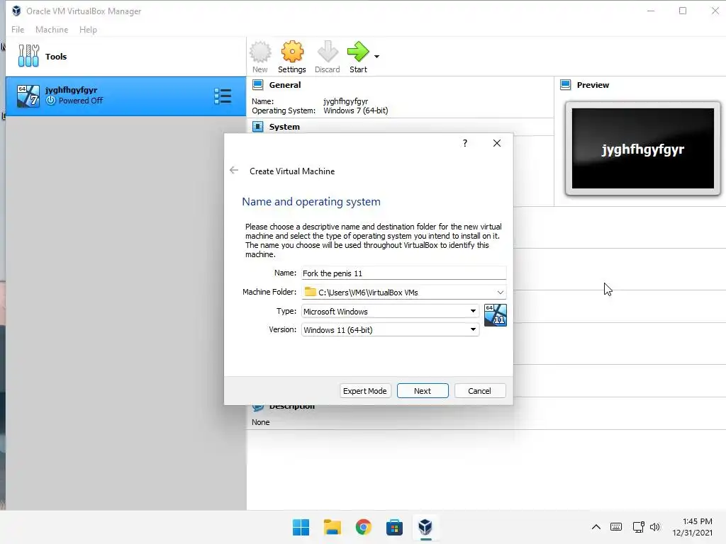
Task: Open File Explorer from taskbar
Action: click(332, 527)
